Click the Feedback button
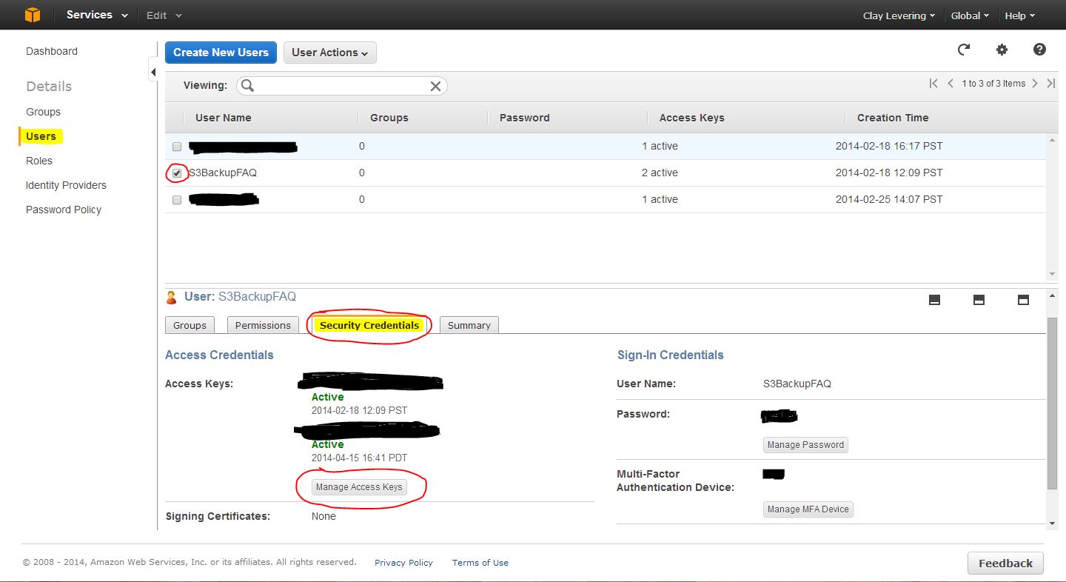Image resolution: width=1066 pixels, height=582 pixels. click(1005, 563)
